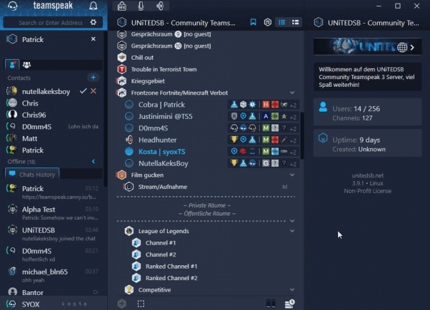Image resolution: width=430 pixels, height=310 pixels.
Task: Open the Alpha Test chat
Action: pyautogui.click(x=52, y=213)
